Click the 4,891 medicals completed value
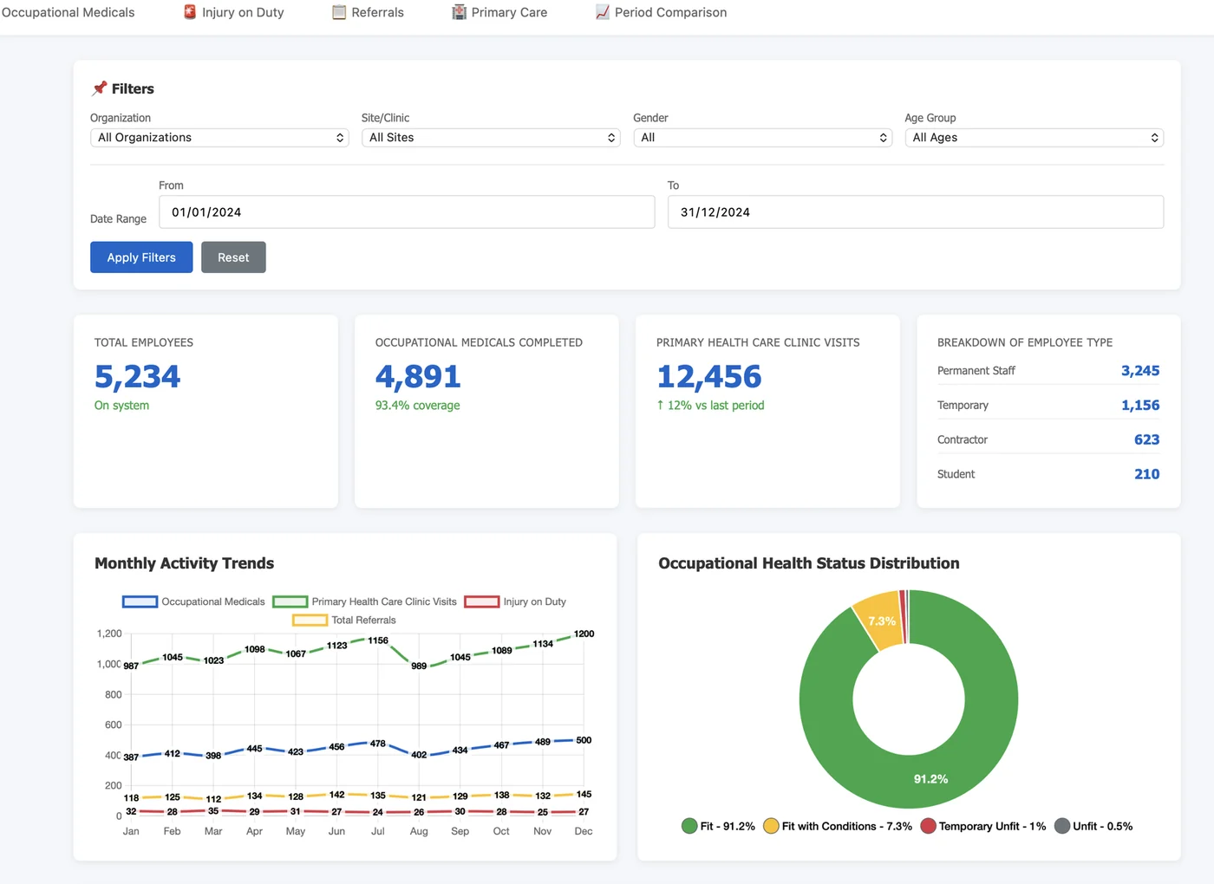Image resolution: width=1214 pixels, height=884 pixels. click(418, 377)
